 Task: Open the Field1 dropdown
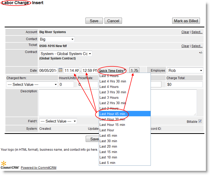pos(58,121)
